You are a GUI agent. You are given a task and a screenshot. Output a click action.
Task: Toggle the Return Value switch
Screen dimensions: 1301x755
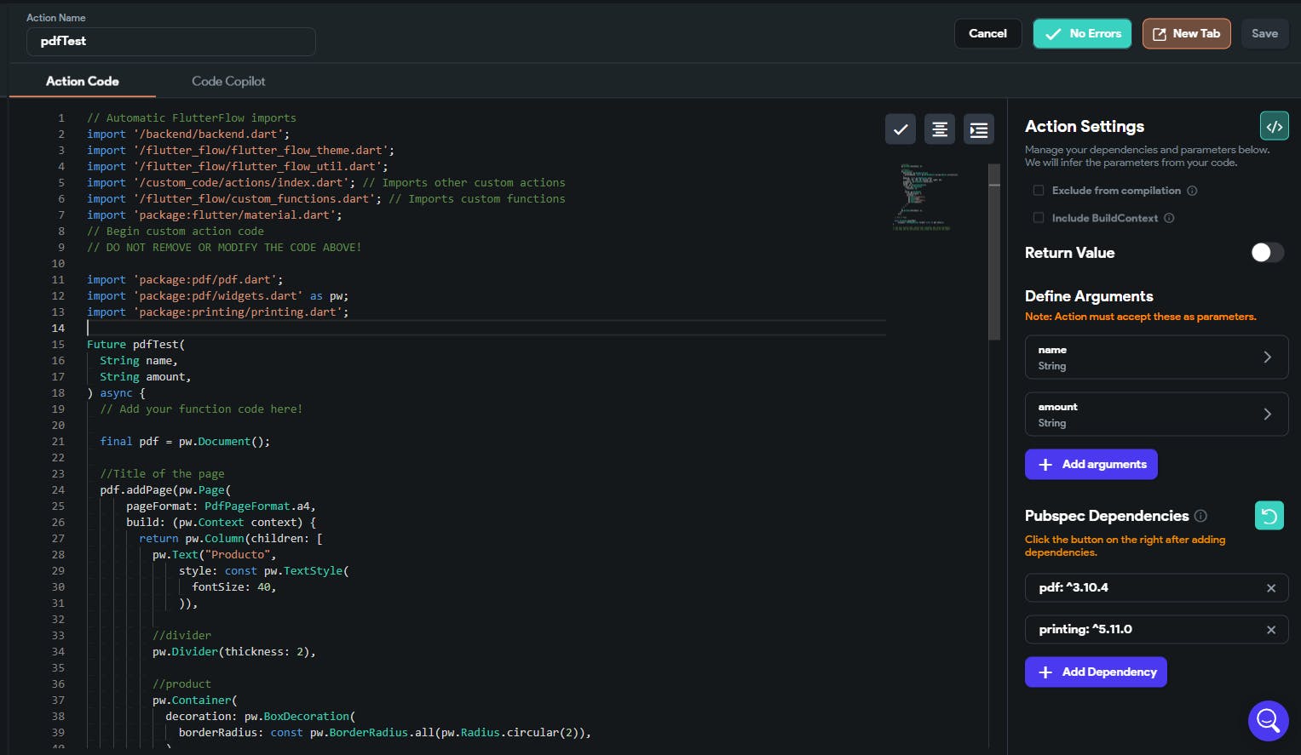pyautogui.click(x=1266, y=253)
